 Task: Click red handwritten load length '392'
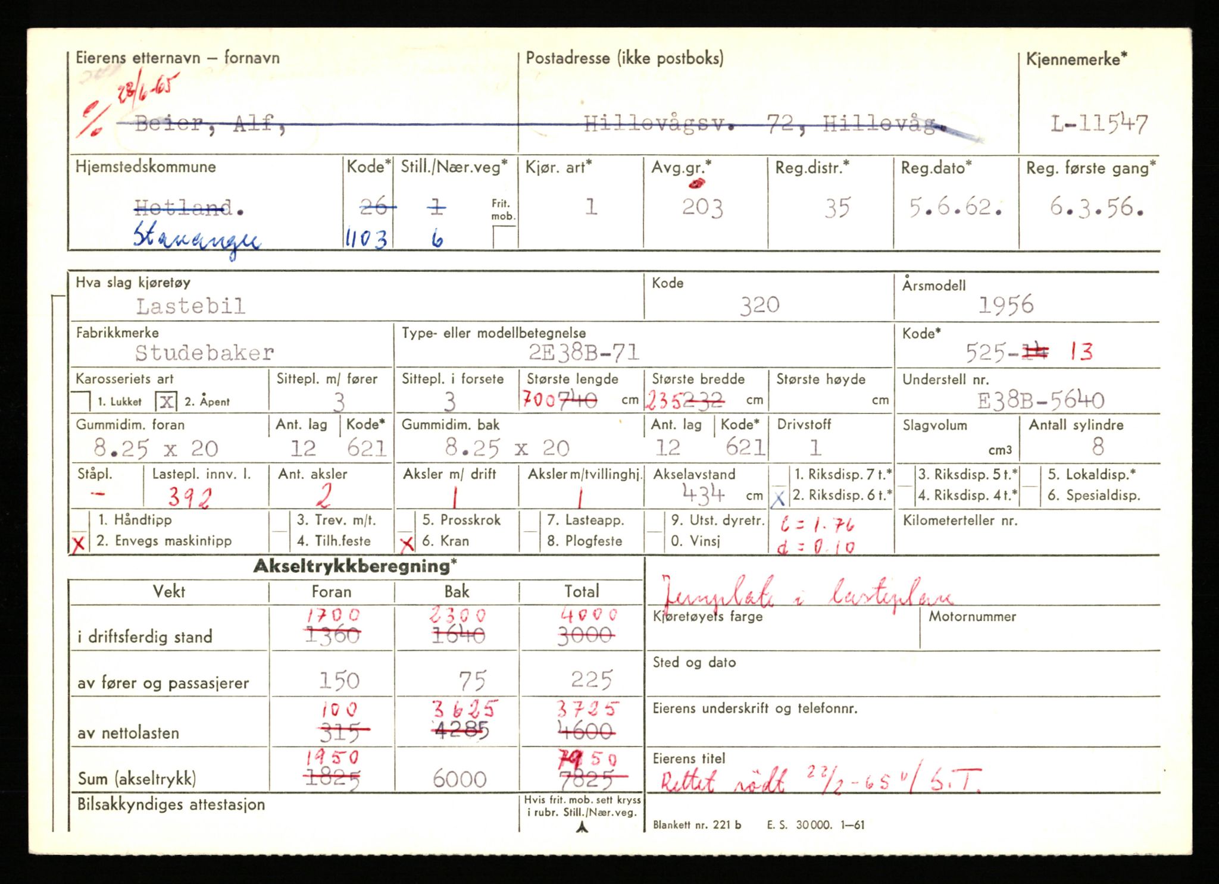pos(189,497)
